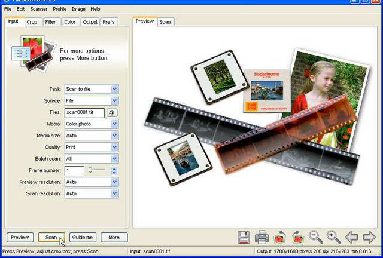Click the Scan button
383x258 pixels.
[x=51, y=237]
